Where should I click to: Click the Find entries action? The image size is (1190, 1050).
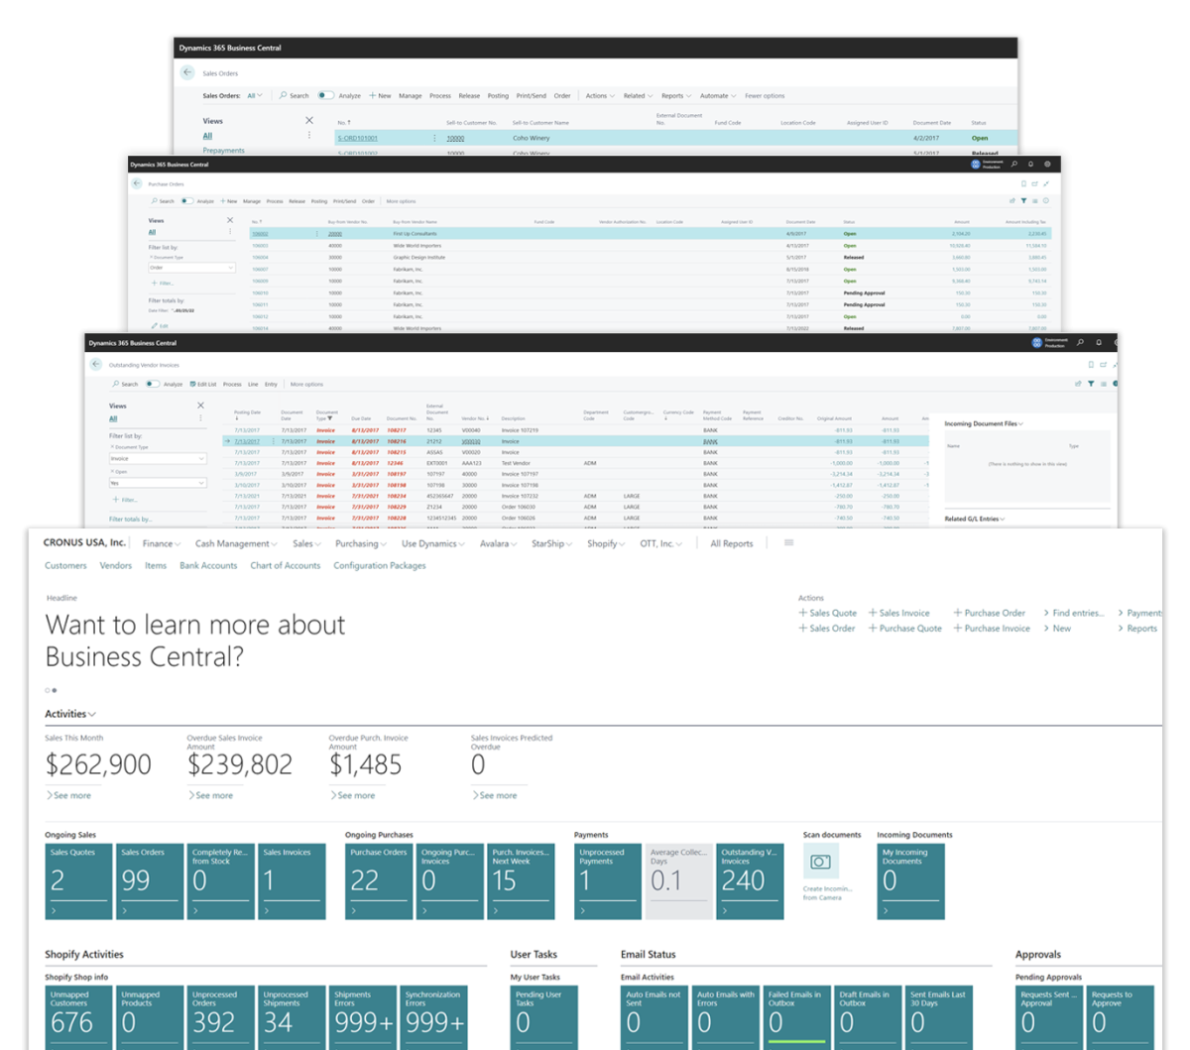(x=1074, y=613)
